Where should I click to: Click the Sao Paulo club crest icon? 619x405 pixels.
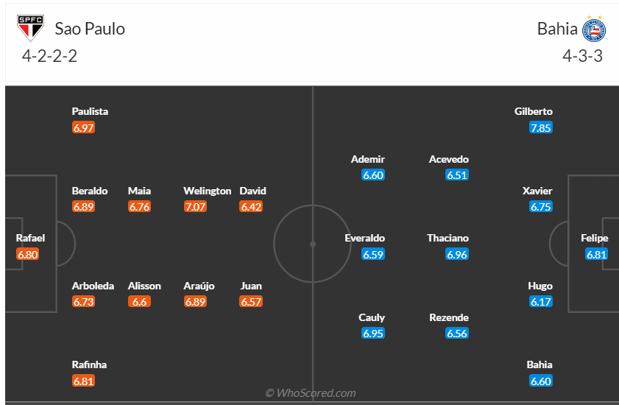[x=31, y=29]
